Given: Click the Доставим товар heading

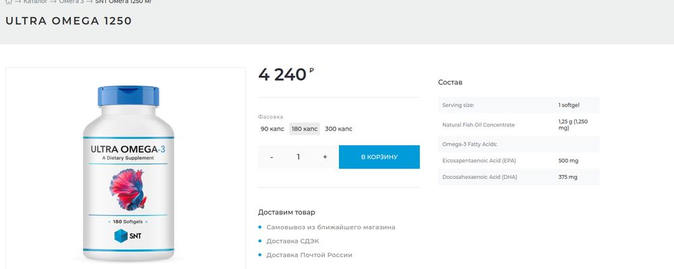Looking at the screenshot, I should 286,212.
